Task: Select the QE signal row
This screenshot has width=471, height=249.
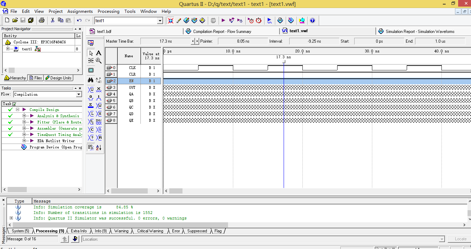Action: point(133,120)
